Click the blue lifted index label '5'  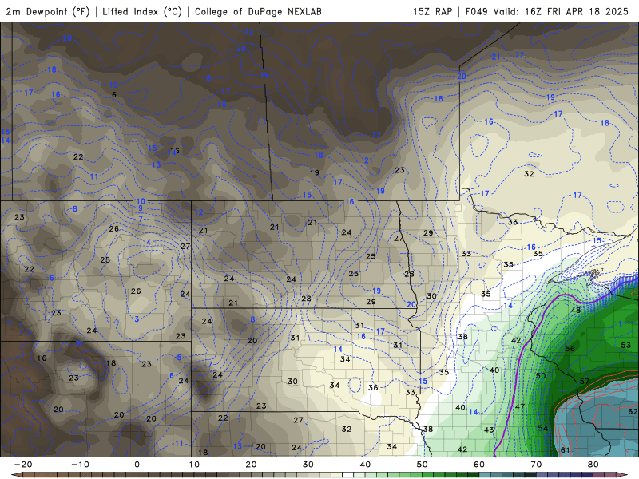click(179, 357)
